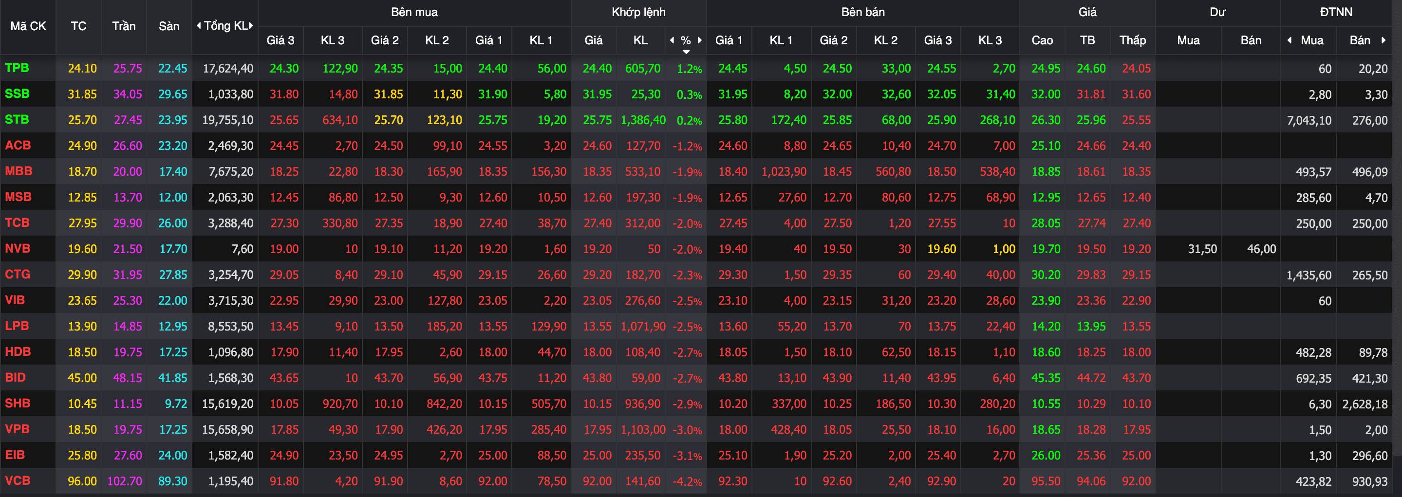Open the VCB stock symbol
This screenshot has height=497, width=1402.
[x=18, y=480]
